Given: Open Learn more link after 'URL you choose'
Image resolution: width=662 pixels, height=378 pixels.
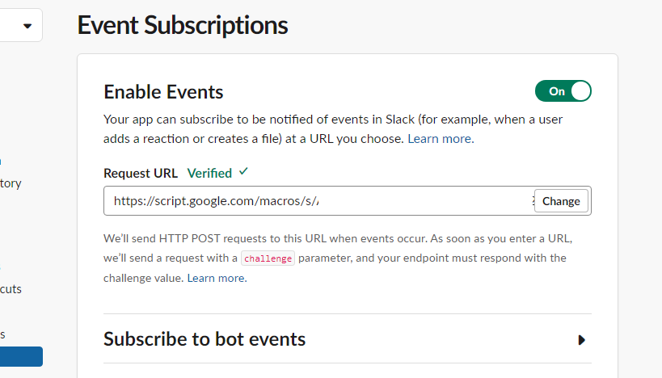Looking at the screenshot, I should (440, 139).
